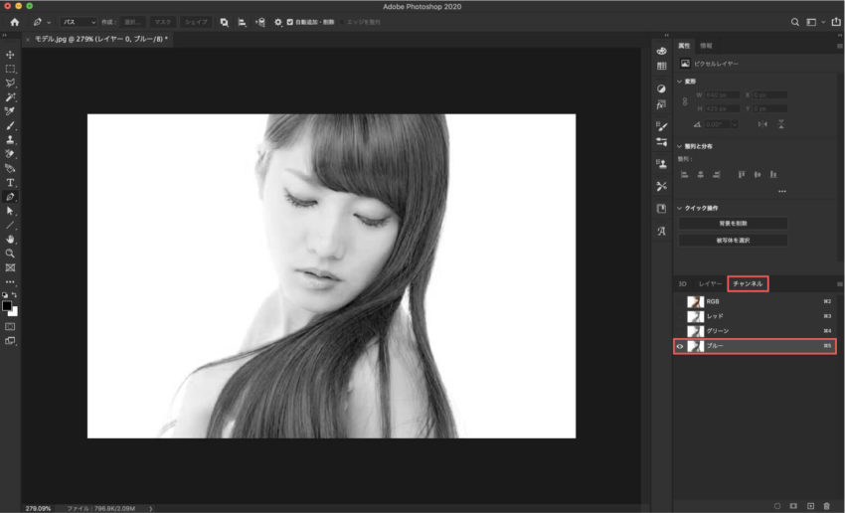Screen dimensions: 845x513
Task: Click the foreground black color swatch
Action: click(x=7, y=306)
